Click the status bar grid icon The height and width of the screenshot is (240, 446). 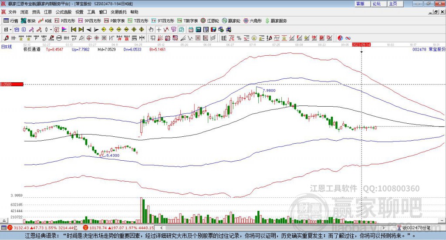click(3, 228)
